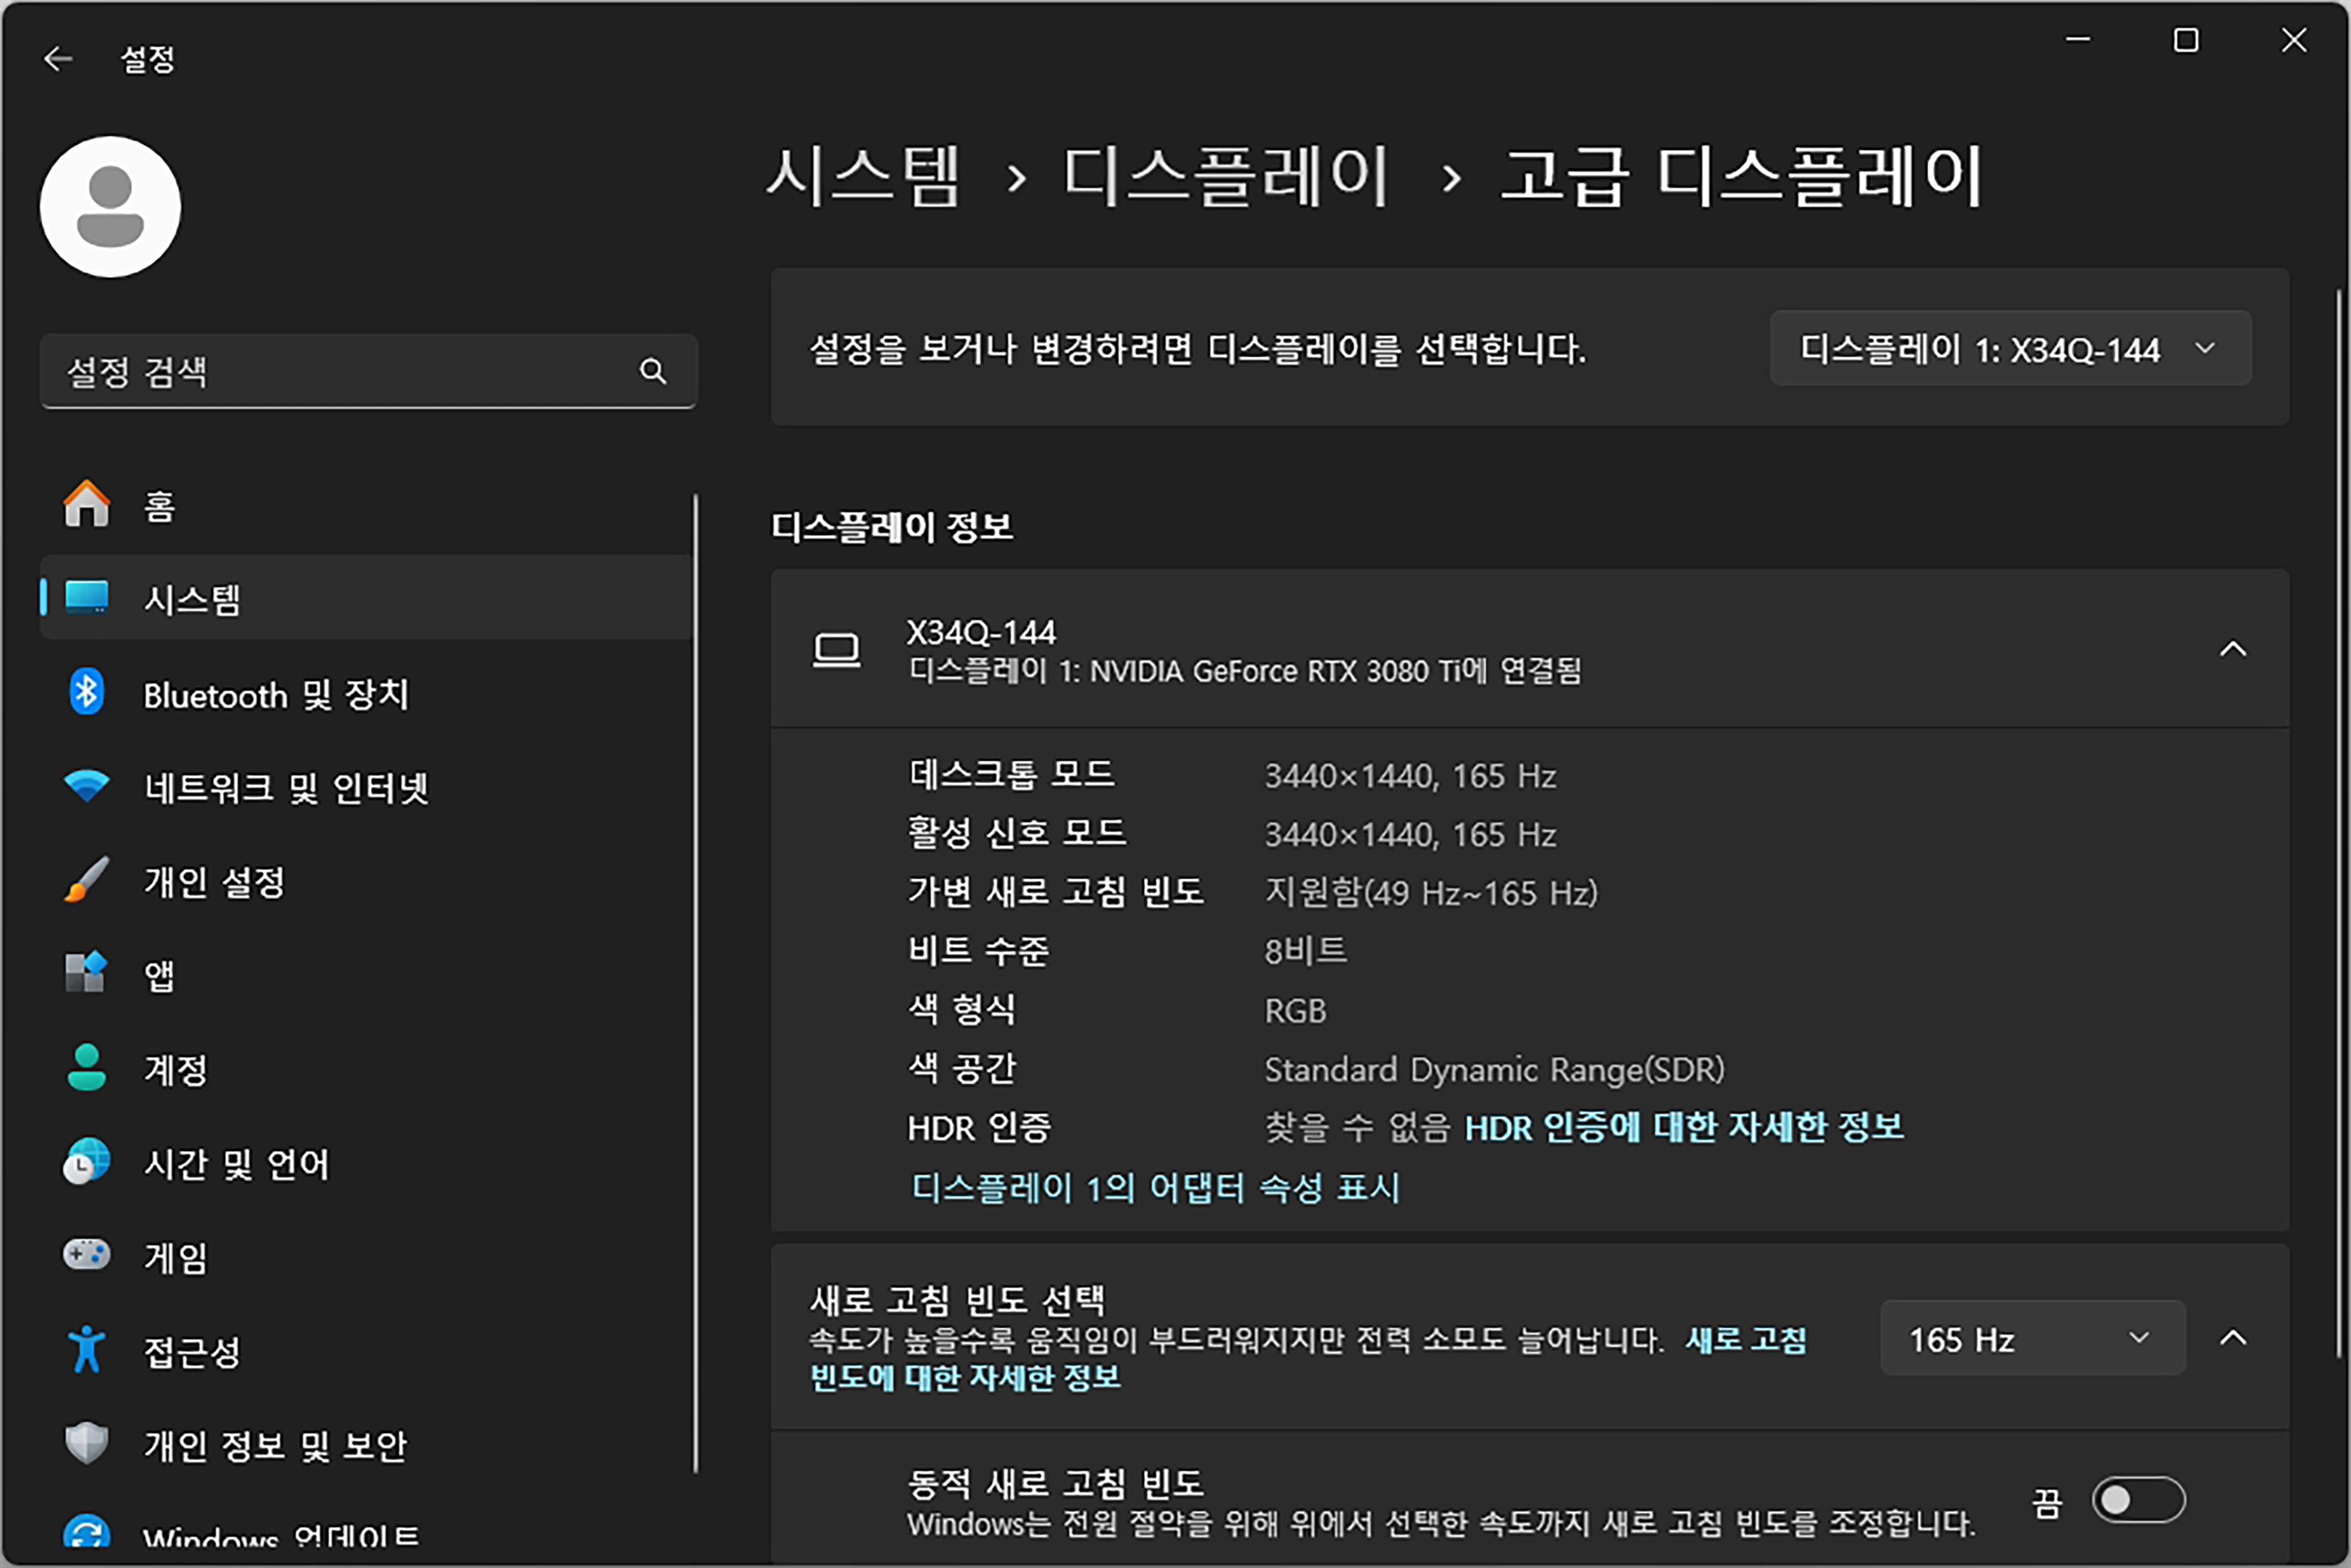Toggle 동적 새로 고침 빈도 switch
Screen dimensions: 2351x1568
(2138, 1499)
